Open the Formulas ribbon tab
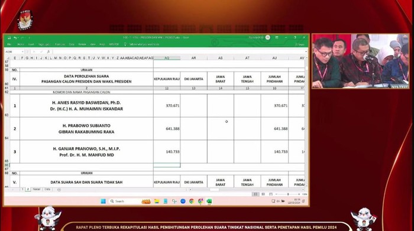Image resolution: width=414 pixels, height=231 pixels. (60, 44)
